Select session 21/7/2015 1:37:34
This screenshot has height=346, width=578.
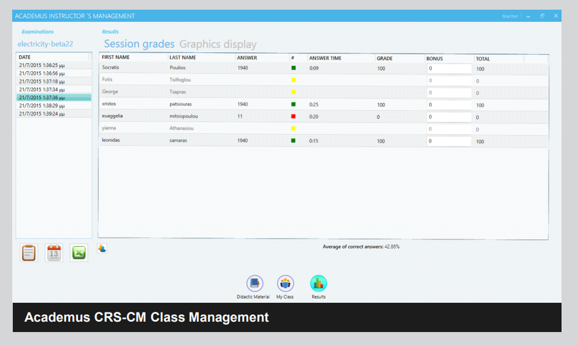tap(54, 90)
